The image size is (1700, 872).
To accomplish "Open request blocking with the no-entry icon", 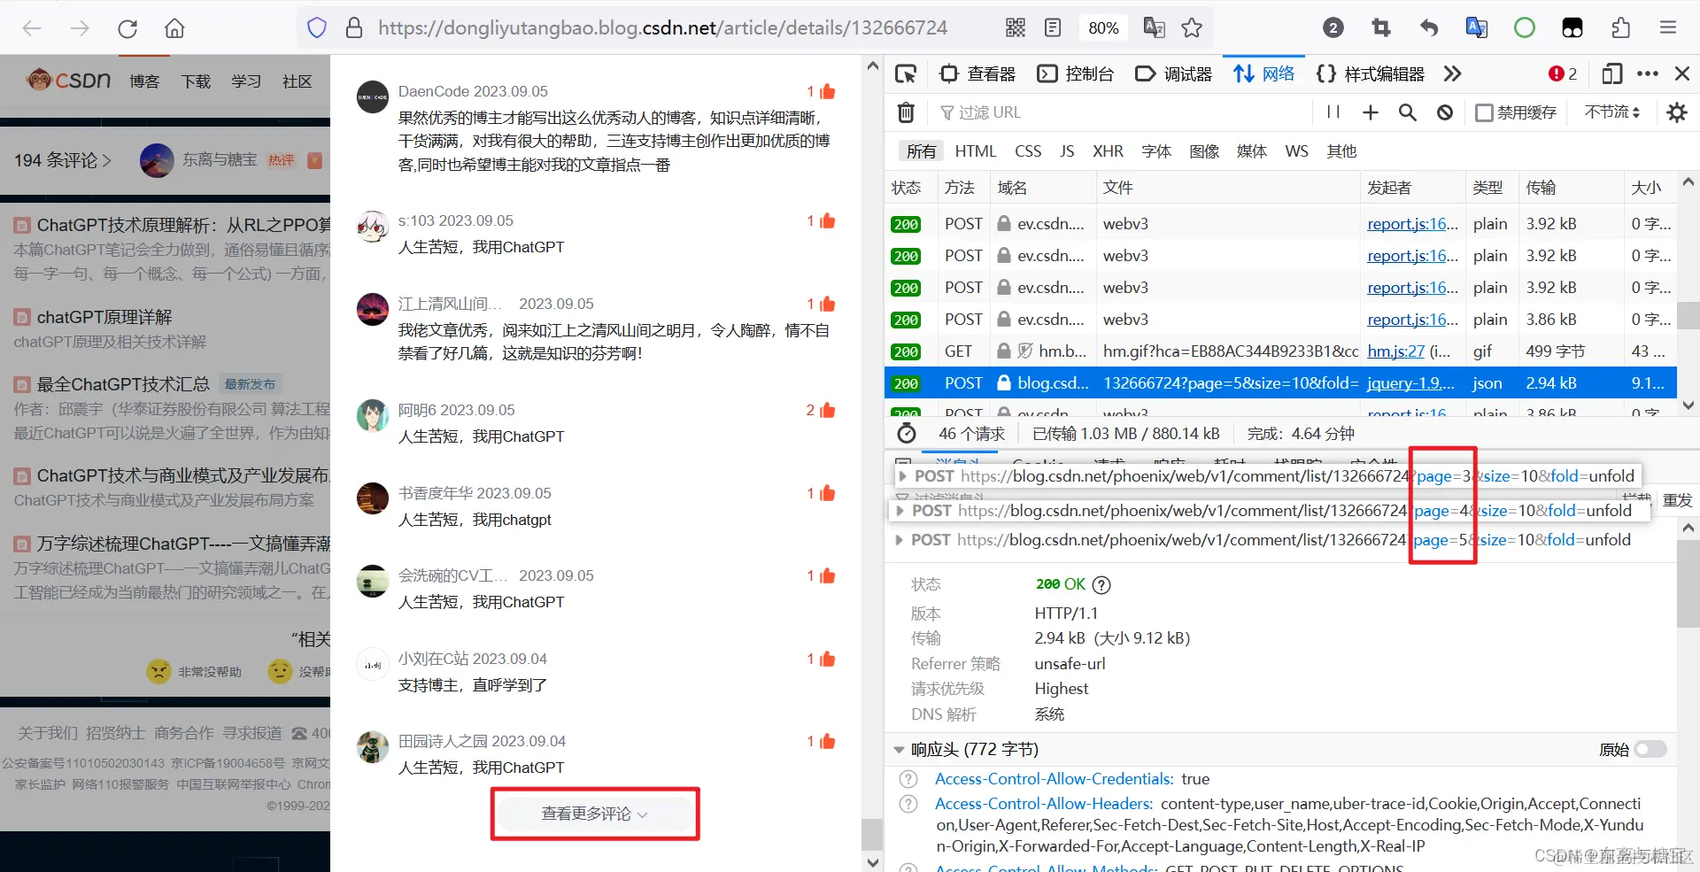I will tap(1444, 112).
